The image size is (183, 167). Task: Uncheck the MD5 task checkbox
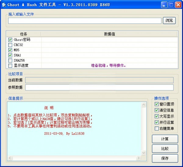point(10,50)
